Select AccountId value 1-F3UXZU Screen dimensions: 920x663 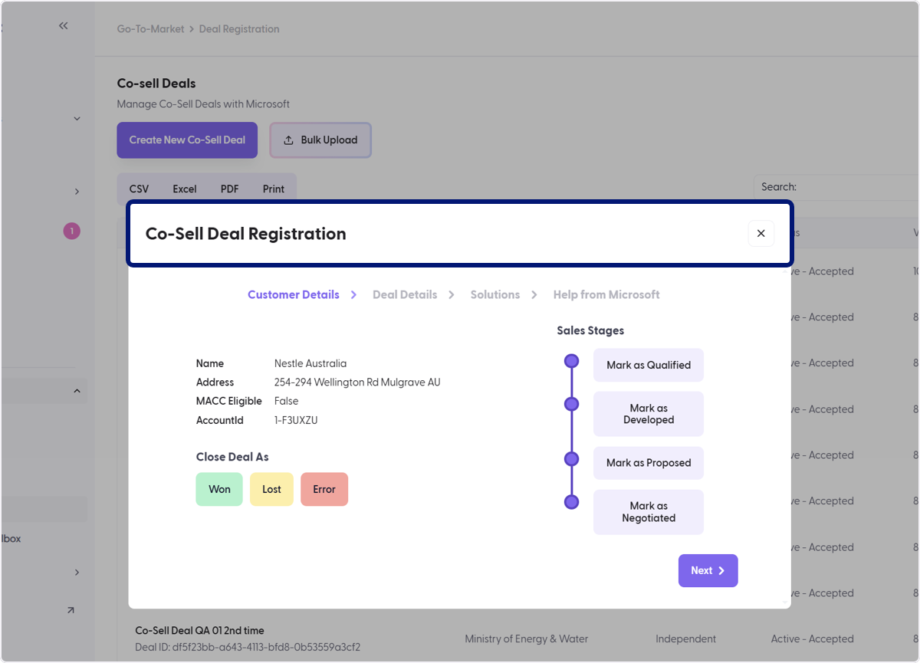click(x=296, y=420)
